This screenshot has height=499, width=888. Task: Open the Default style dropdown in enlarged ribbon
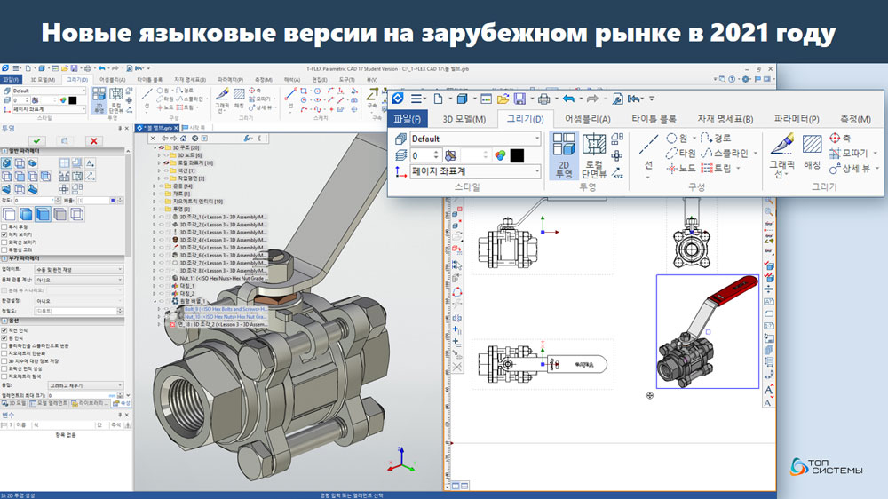(x=474, y=139)
